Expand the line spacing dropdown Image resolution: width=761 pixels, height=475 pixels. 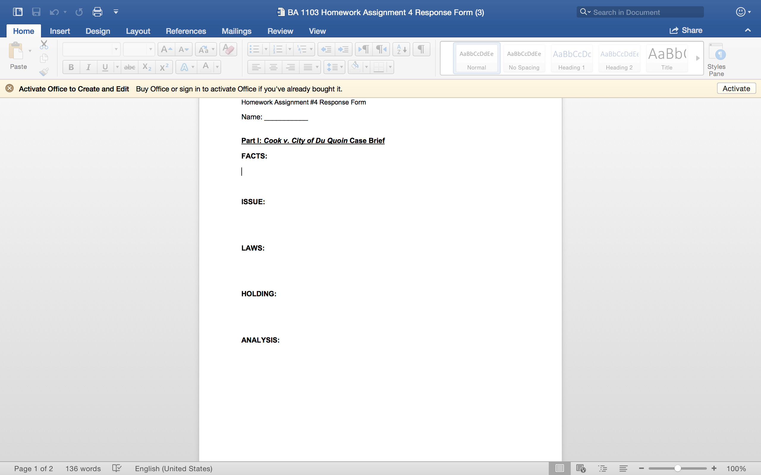point(342,67)
